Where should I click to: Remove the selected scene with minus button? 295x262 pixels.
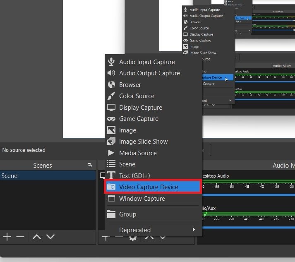(20, 237)
